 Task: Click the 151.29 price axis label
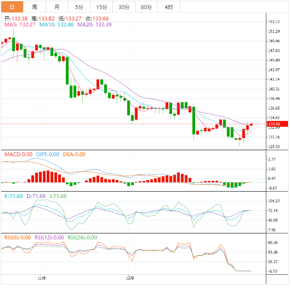coord(274,32)
